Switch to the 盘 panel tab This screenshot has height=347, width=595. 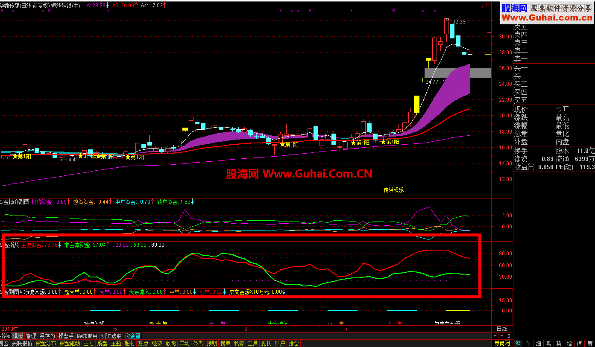click(549, 343)
